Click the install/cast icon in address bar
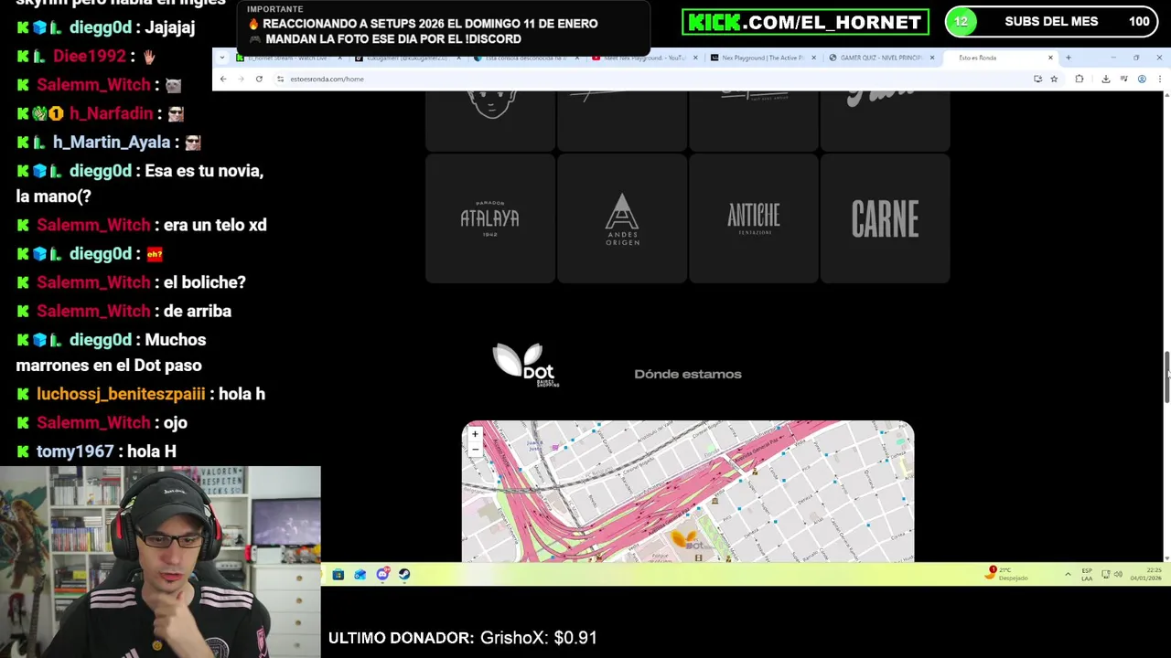Viewport: 1171px width, 658px height. tap(1037, 79)
